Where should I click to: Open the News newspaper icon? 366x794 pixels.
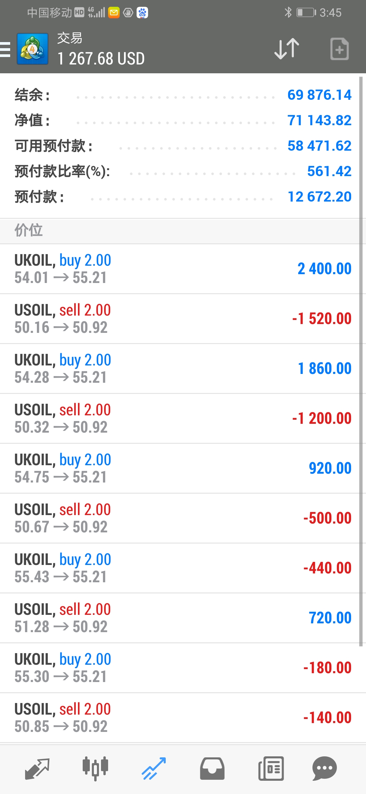pyautogui.click(x=271, y=769)
